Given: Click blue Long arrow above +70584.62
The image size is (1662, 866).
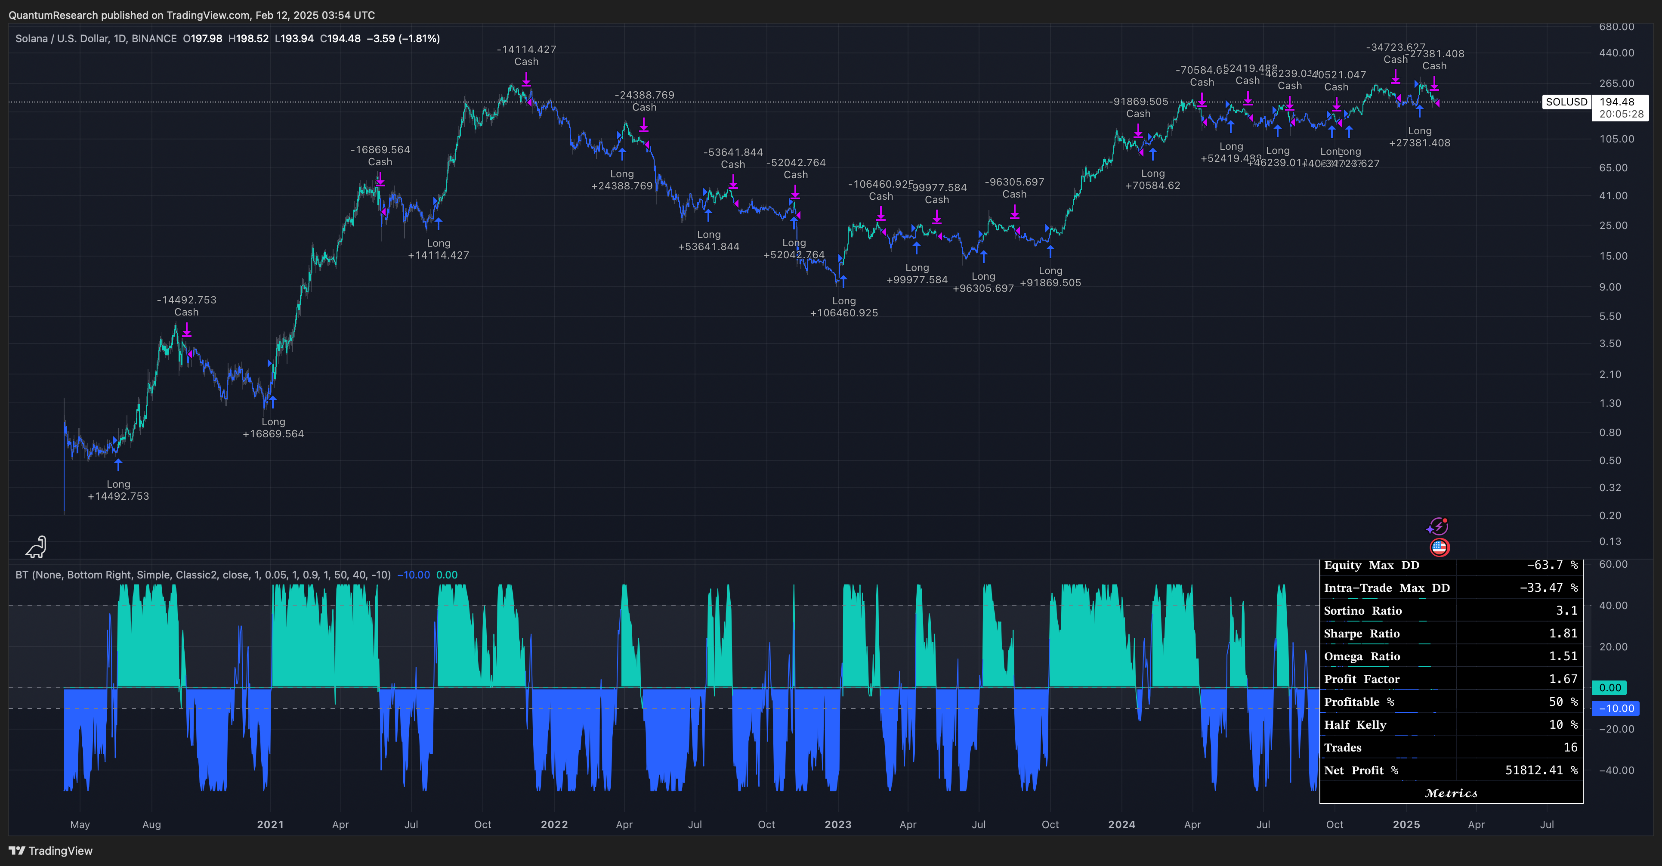Looking at the screenshot, I should pos(1153,154).
